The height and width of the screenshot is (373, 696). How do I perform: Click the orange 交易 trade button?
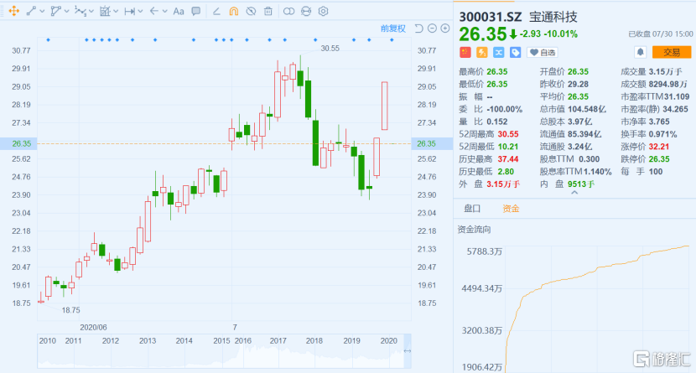[x=672, y=52]
